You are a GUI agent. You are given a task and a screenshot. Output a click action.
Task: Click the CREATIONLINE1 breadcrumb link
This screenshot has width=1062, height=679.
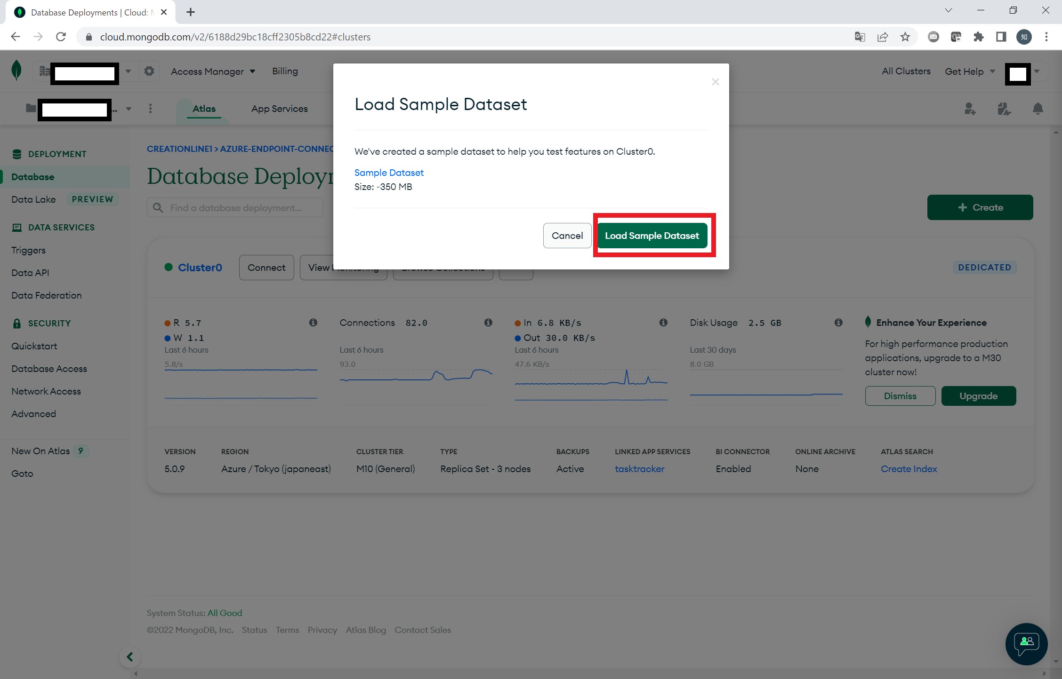[x=179, y=149]
